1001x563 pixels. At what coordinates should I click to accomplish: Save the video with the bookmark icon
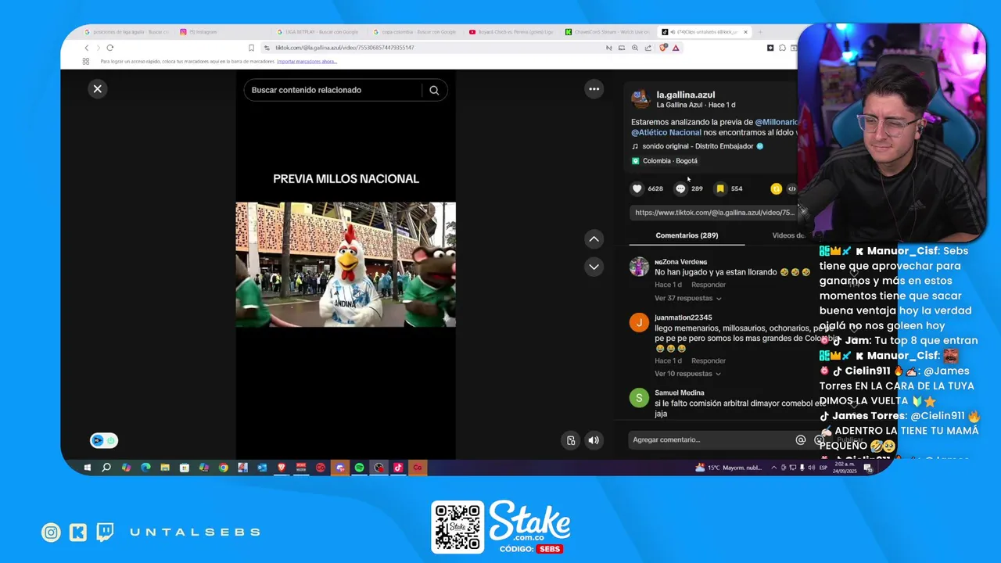tap(720, 188)
